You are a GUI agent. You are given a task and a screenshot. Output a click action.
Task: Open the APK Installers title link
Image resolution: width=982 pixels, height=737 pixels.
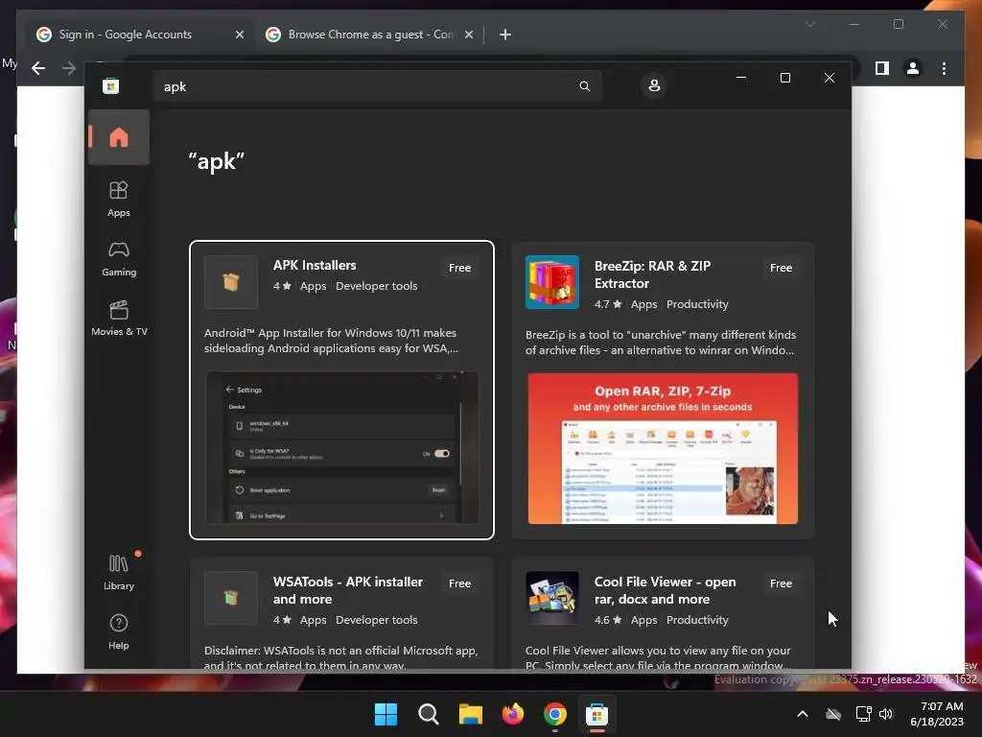point(315,265)
